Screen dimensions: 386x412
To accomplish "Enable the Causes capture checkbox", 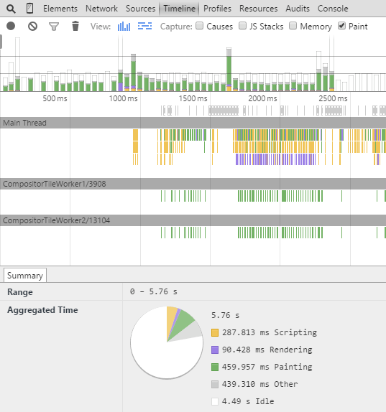I will 200,26.
